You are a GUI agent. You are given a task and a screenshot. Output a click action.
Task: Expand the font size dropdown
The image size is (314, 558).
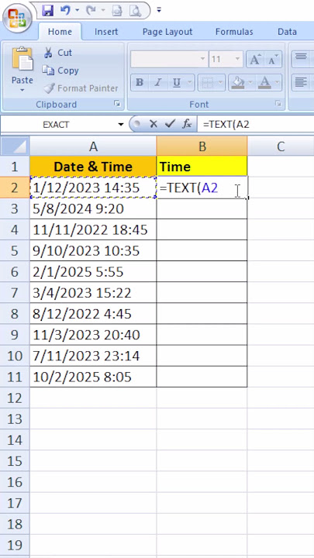pos(237,60)
